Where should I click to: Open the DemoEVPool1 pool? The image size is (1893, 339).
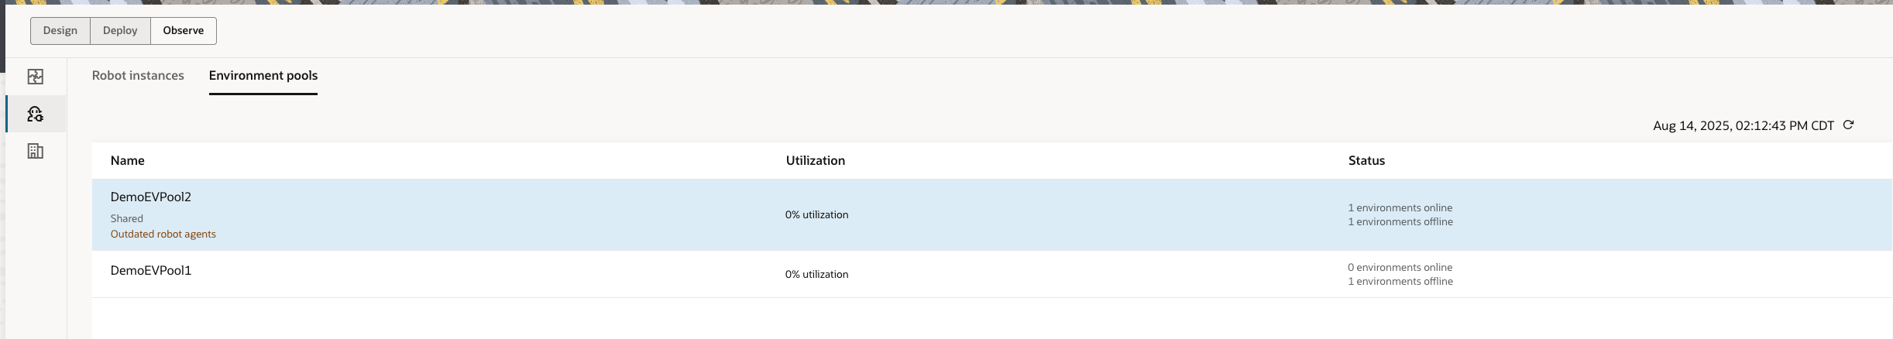(x=151, y=271)
